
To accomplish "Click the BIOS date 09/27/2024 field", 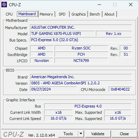I will [53, 89].
